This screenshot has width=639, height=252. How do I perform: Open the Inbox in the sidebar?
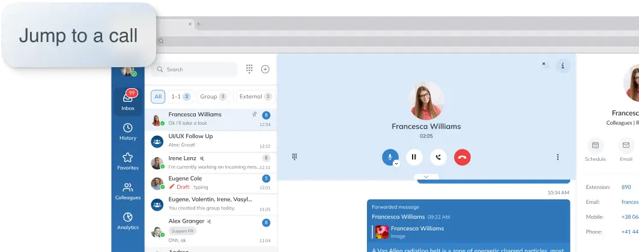[127, 101]
